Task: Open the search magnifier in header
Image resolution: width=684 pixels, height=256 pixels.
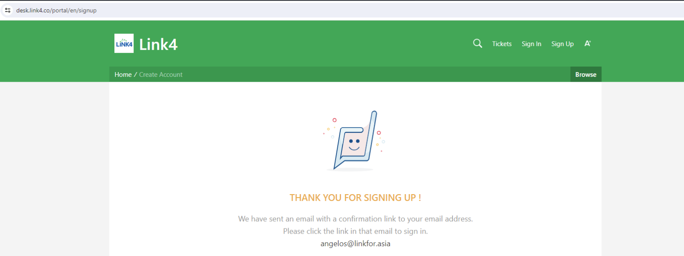Action: click(478, 43)
